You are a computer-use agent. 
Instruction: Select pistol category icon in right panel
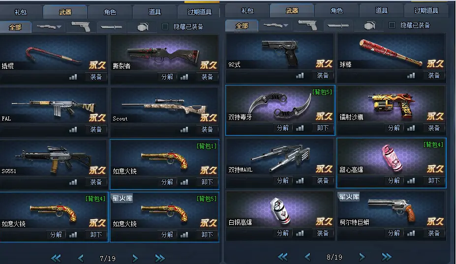tap(307, 26)
